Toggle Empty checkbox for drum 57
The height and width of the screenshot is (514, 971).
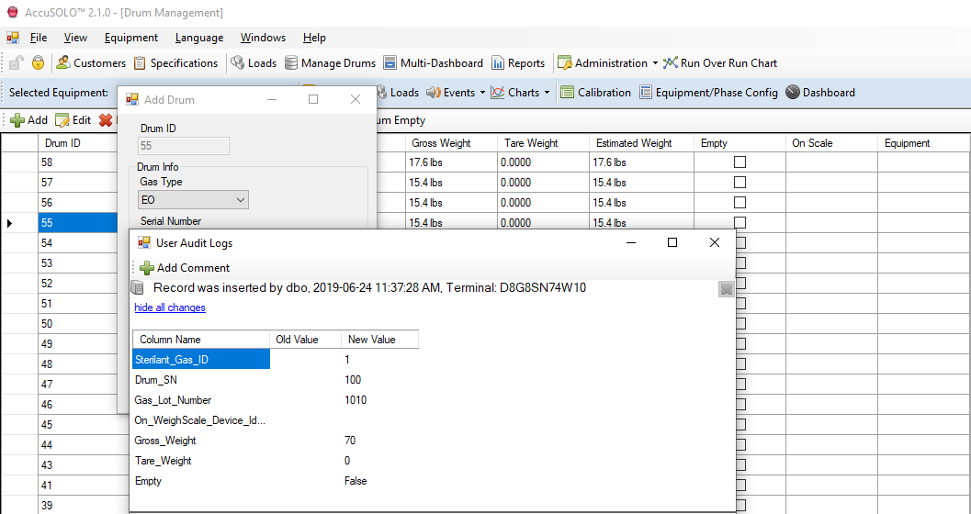point(740,183)
